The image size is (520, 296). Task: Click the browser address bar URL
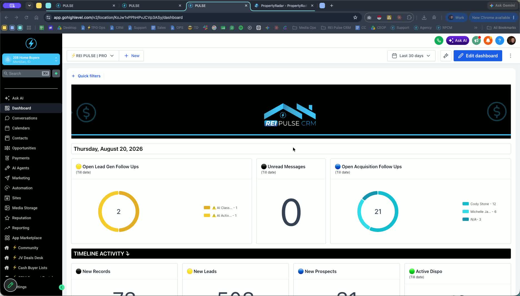point(118,17)
